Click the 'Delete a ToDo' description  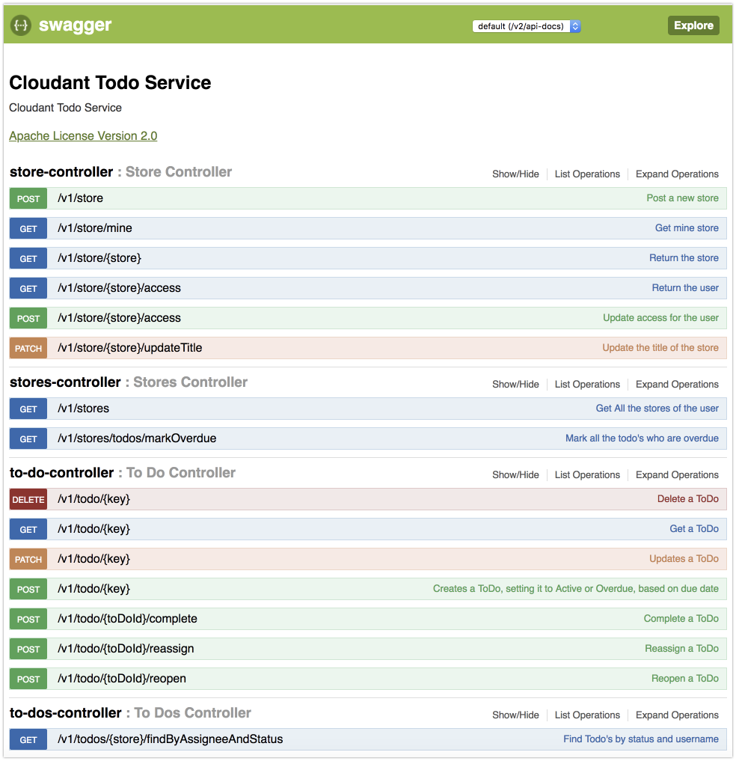tap(687, 499)
